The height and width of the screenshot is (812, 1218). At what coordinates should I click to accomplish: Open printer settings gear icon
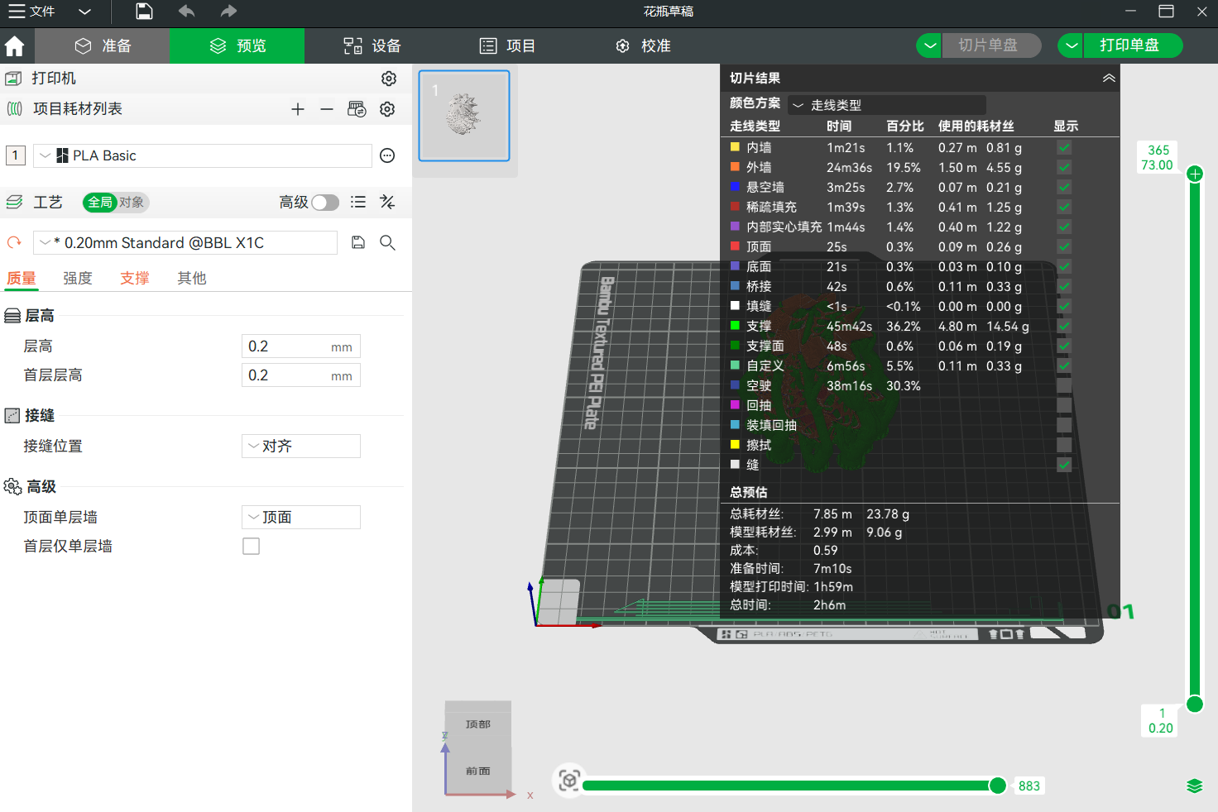[389, 79]
